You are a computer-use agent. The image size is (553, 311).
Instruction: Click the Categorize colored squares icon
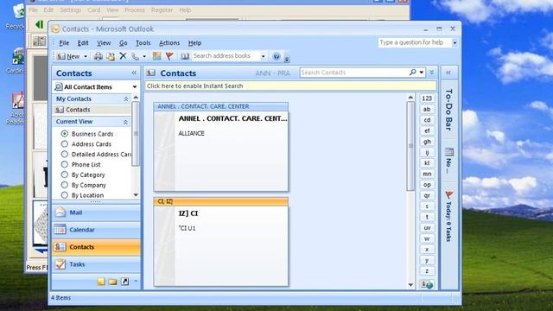point(156,56)
